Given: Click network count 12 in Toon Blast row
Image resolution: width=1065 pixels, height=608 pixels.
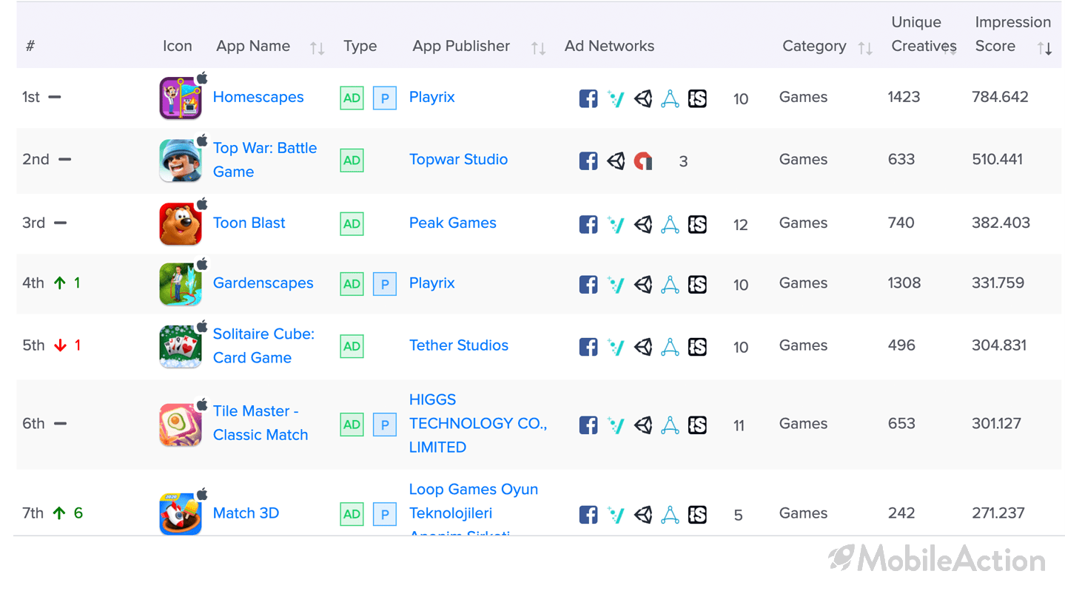Looking at the screenshot, I should point(741,225).
